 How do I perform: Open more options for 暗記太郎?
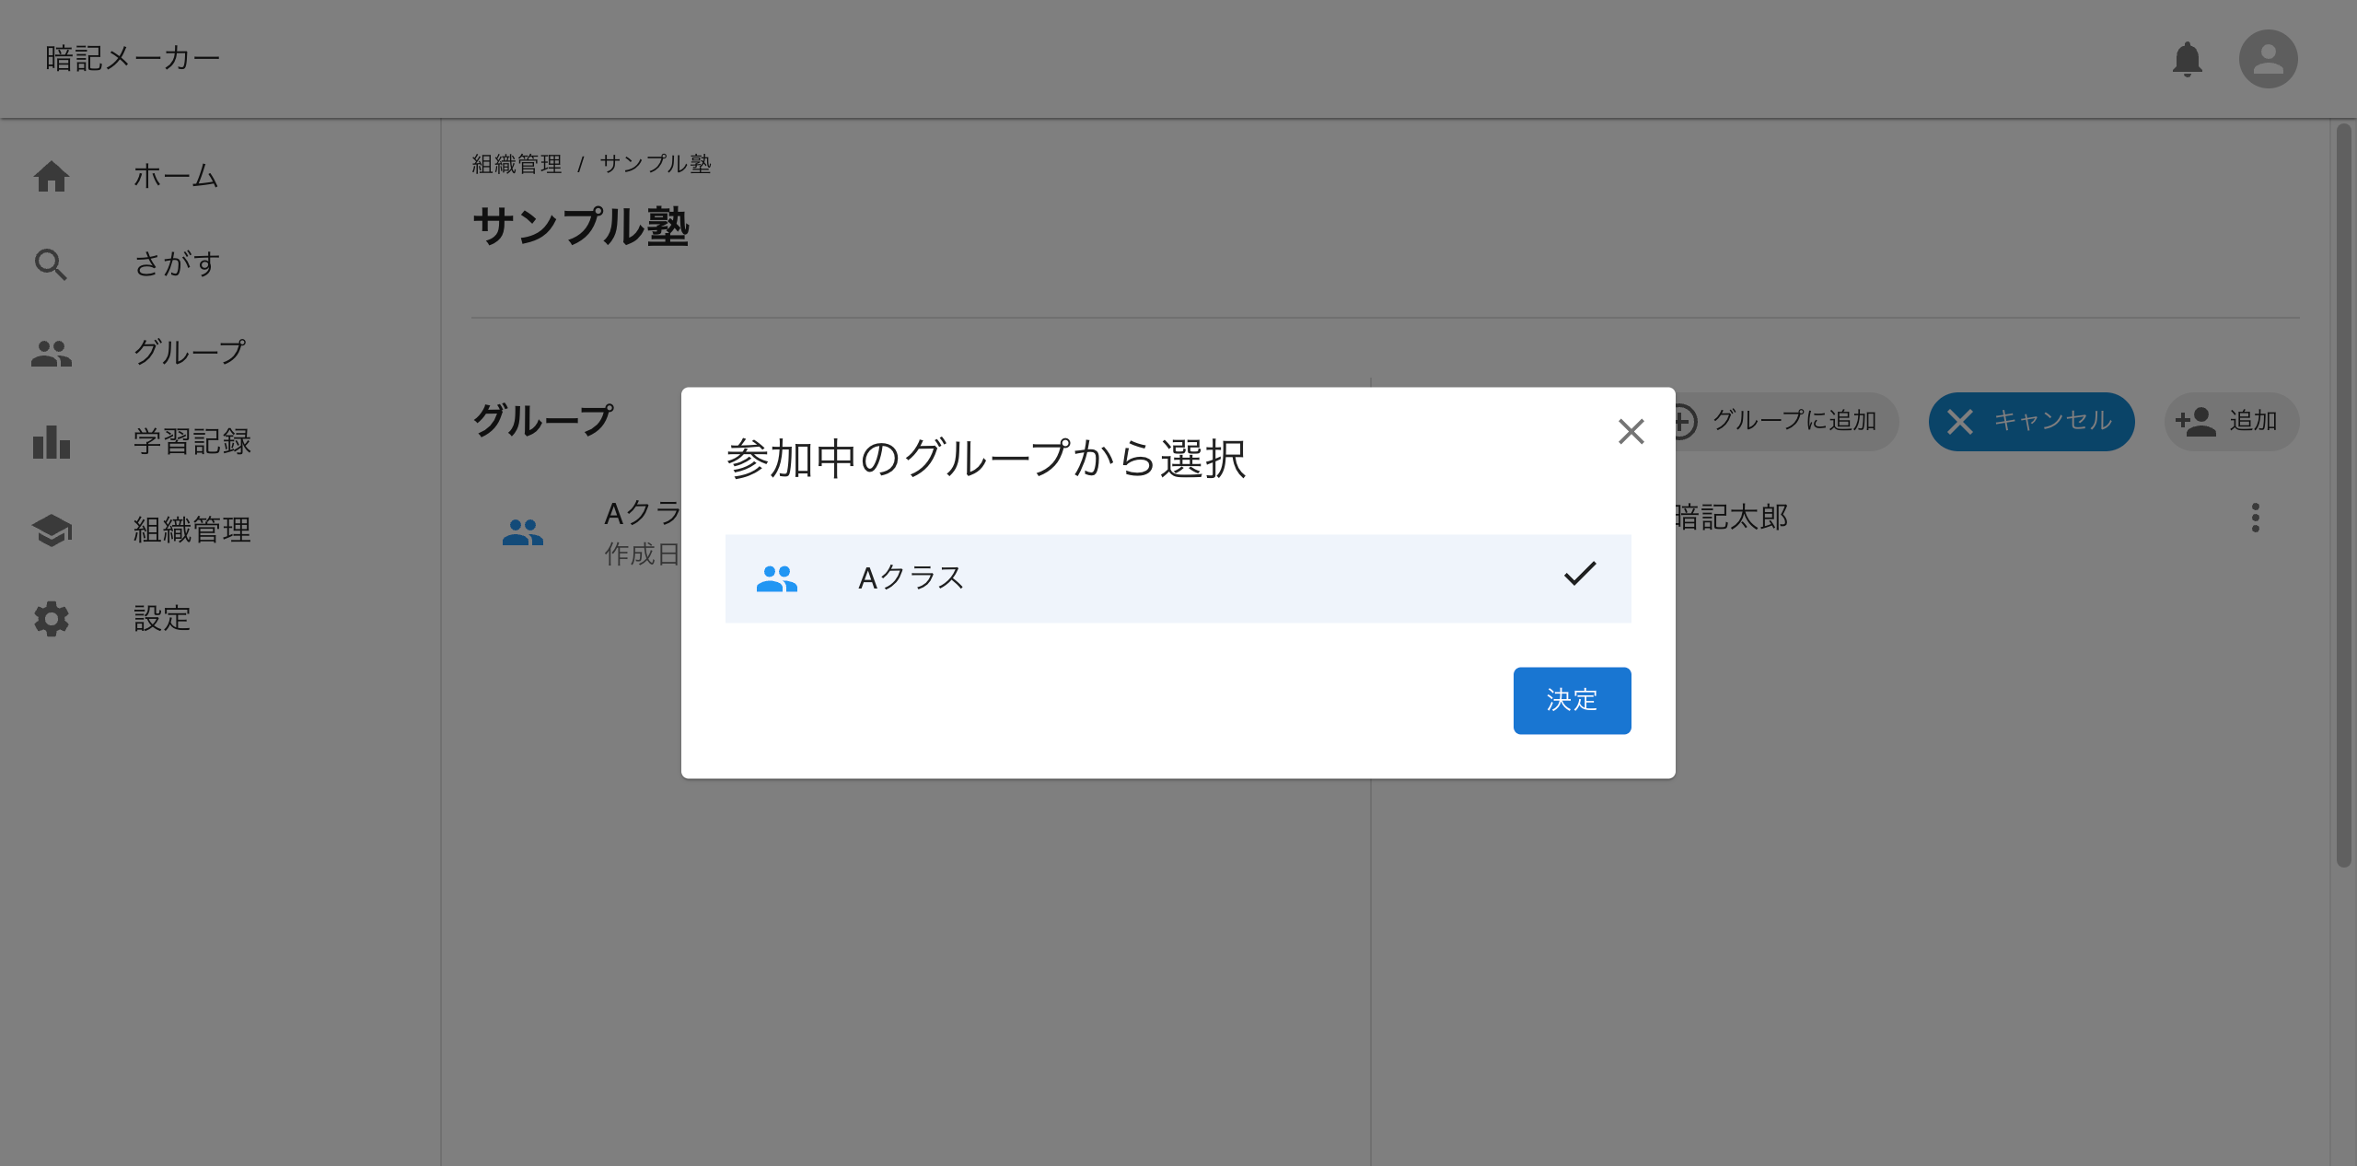(x=2255, y=518)
